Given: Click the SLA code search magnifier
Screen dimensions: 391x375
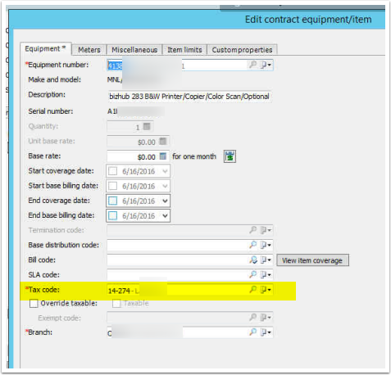Looking at the screenshot, I should pyautogui.click(x=253, y=274).
